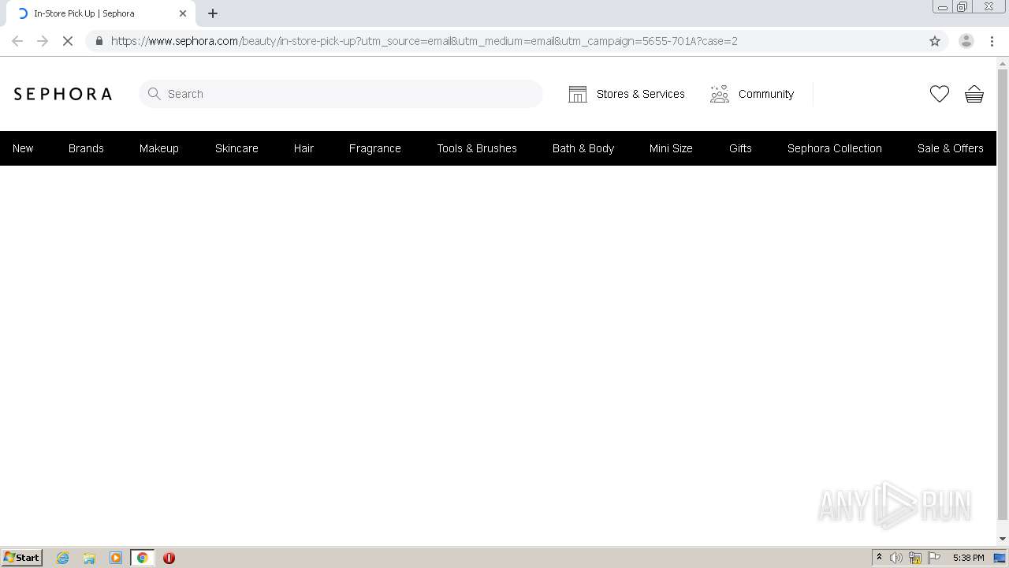1009x568 pixels.
Task: Click the Stores & Services storefront icon
Action: point(578,94)
